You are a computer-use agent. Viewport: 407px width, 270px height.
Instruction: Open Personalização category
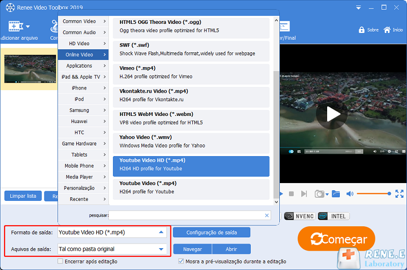point(83,188)
